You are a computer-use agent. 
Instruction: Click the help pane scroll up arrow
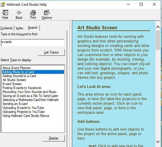(x=158, y=27)
